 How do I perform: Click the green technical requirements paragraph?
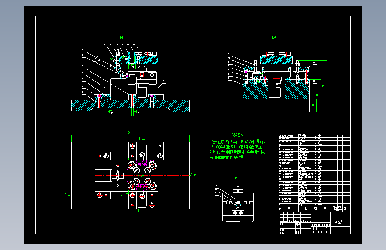[237, 149]
